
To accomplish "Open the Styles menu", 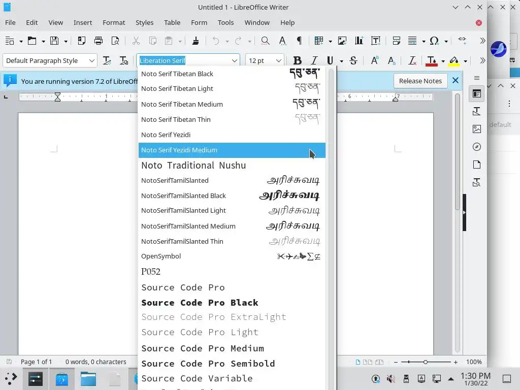I will pyautogui.click(x=144, y=22).
